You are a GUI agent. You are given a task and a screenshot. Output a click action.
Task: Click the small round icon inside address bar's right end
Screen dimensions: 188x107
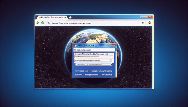pyautogui.click(x=143, y=23)
